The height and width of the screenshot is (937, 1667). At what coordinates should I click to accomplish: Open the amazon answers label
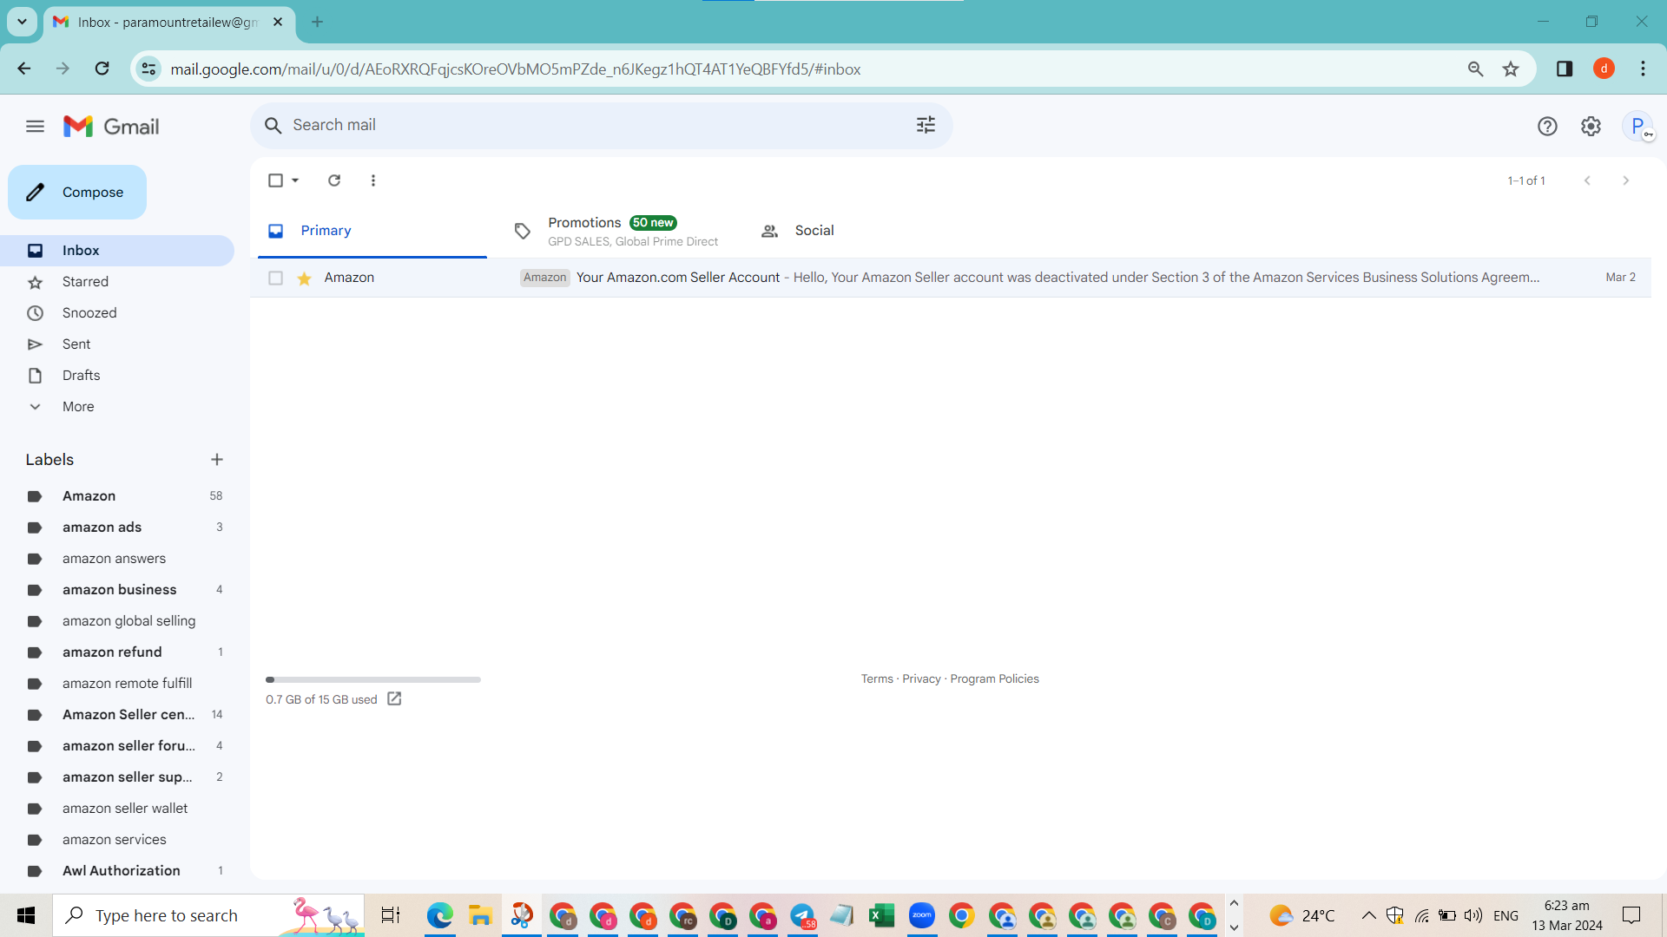point(117,559)
